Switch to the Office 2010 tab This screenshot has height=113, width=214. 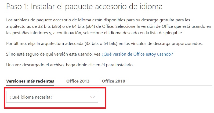tap(113, 81)
